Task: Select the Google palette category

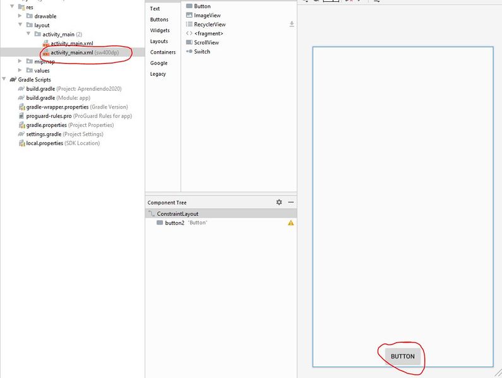Action: [158, 63]
